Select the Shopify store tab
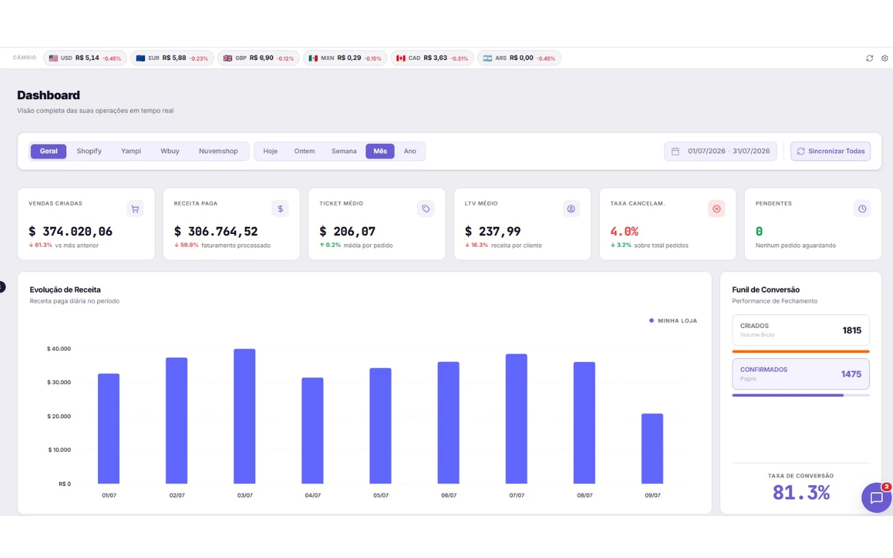The width and height of the screenshot is (893, 558). pos(89,151)
